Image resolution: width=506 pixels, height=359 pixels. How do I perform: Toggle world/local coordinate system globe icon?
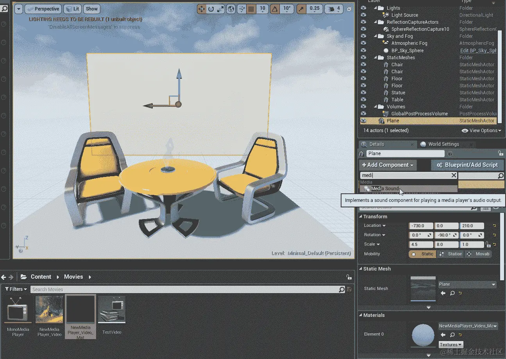tap(231, 9)
